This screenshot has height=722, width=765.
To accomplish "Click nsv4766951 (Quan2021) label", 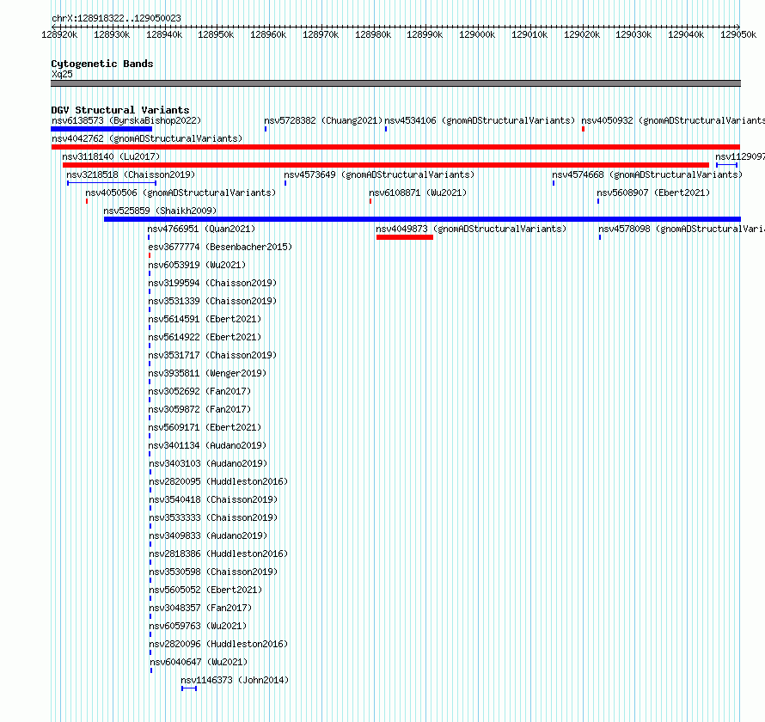I will [x=201, y=229].
